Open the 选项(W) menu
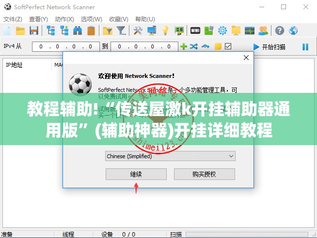Viewport: 317px width, 238px height. (x=92, y=19)
